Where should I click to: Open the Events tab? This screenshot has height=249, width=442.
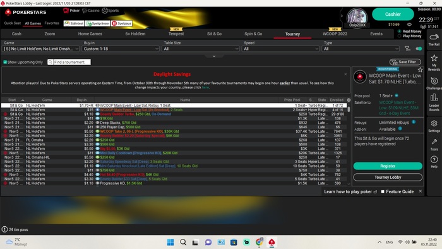pyautogui.click(x=376, y=34)
